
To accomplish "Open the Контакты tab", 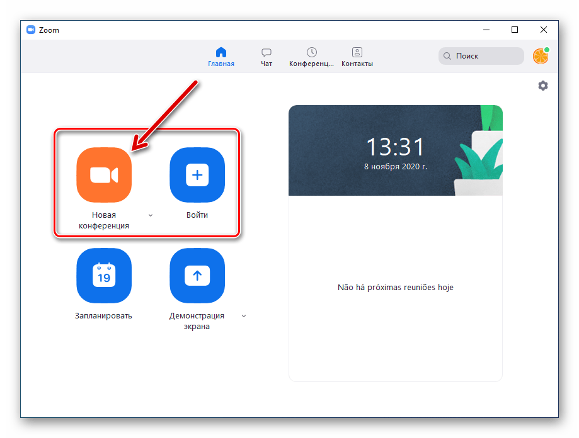I will 357,57.
